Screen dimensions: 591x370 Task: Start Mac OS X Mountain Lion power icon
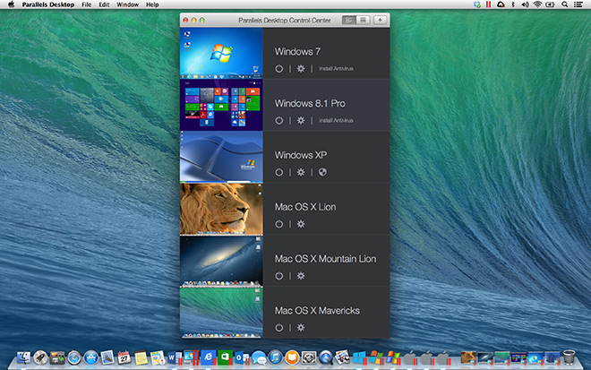(x=278, y=276)
